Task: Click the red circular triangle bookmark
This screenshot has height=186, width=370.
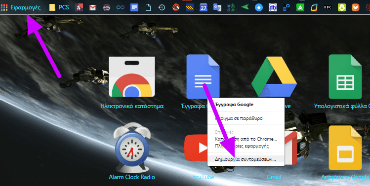Action: (x=175, y=7)
